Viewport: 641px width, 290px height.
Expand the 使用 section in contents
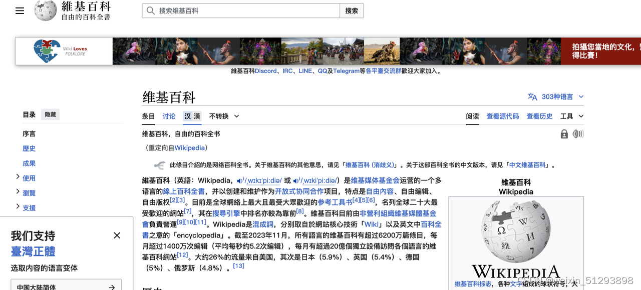tap(18, 177)
